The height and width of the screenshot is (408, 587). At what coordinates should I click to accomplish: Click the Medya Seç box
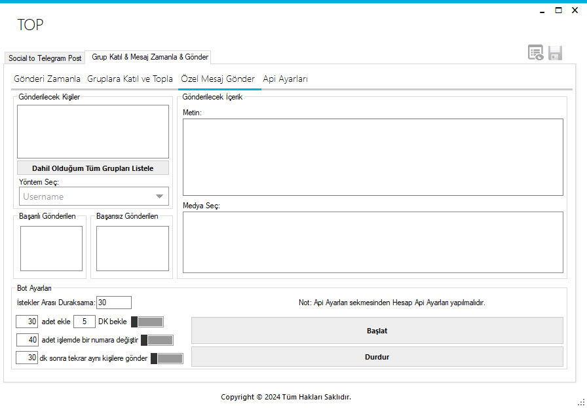tap(373, 242)
